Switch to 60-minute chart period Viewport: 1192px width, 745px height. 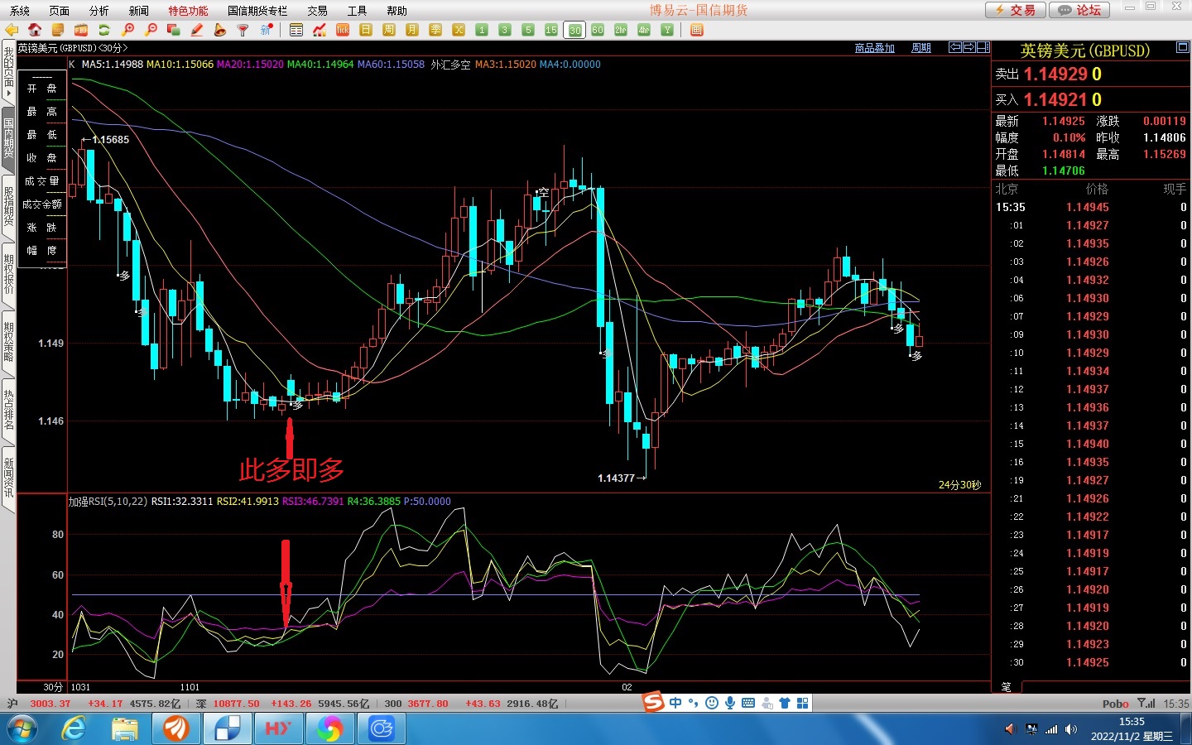[x=598, y=30]
